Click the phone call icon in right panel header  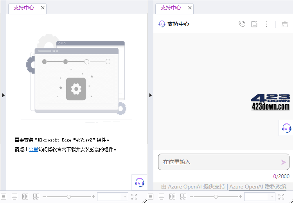(242, 24)
